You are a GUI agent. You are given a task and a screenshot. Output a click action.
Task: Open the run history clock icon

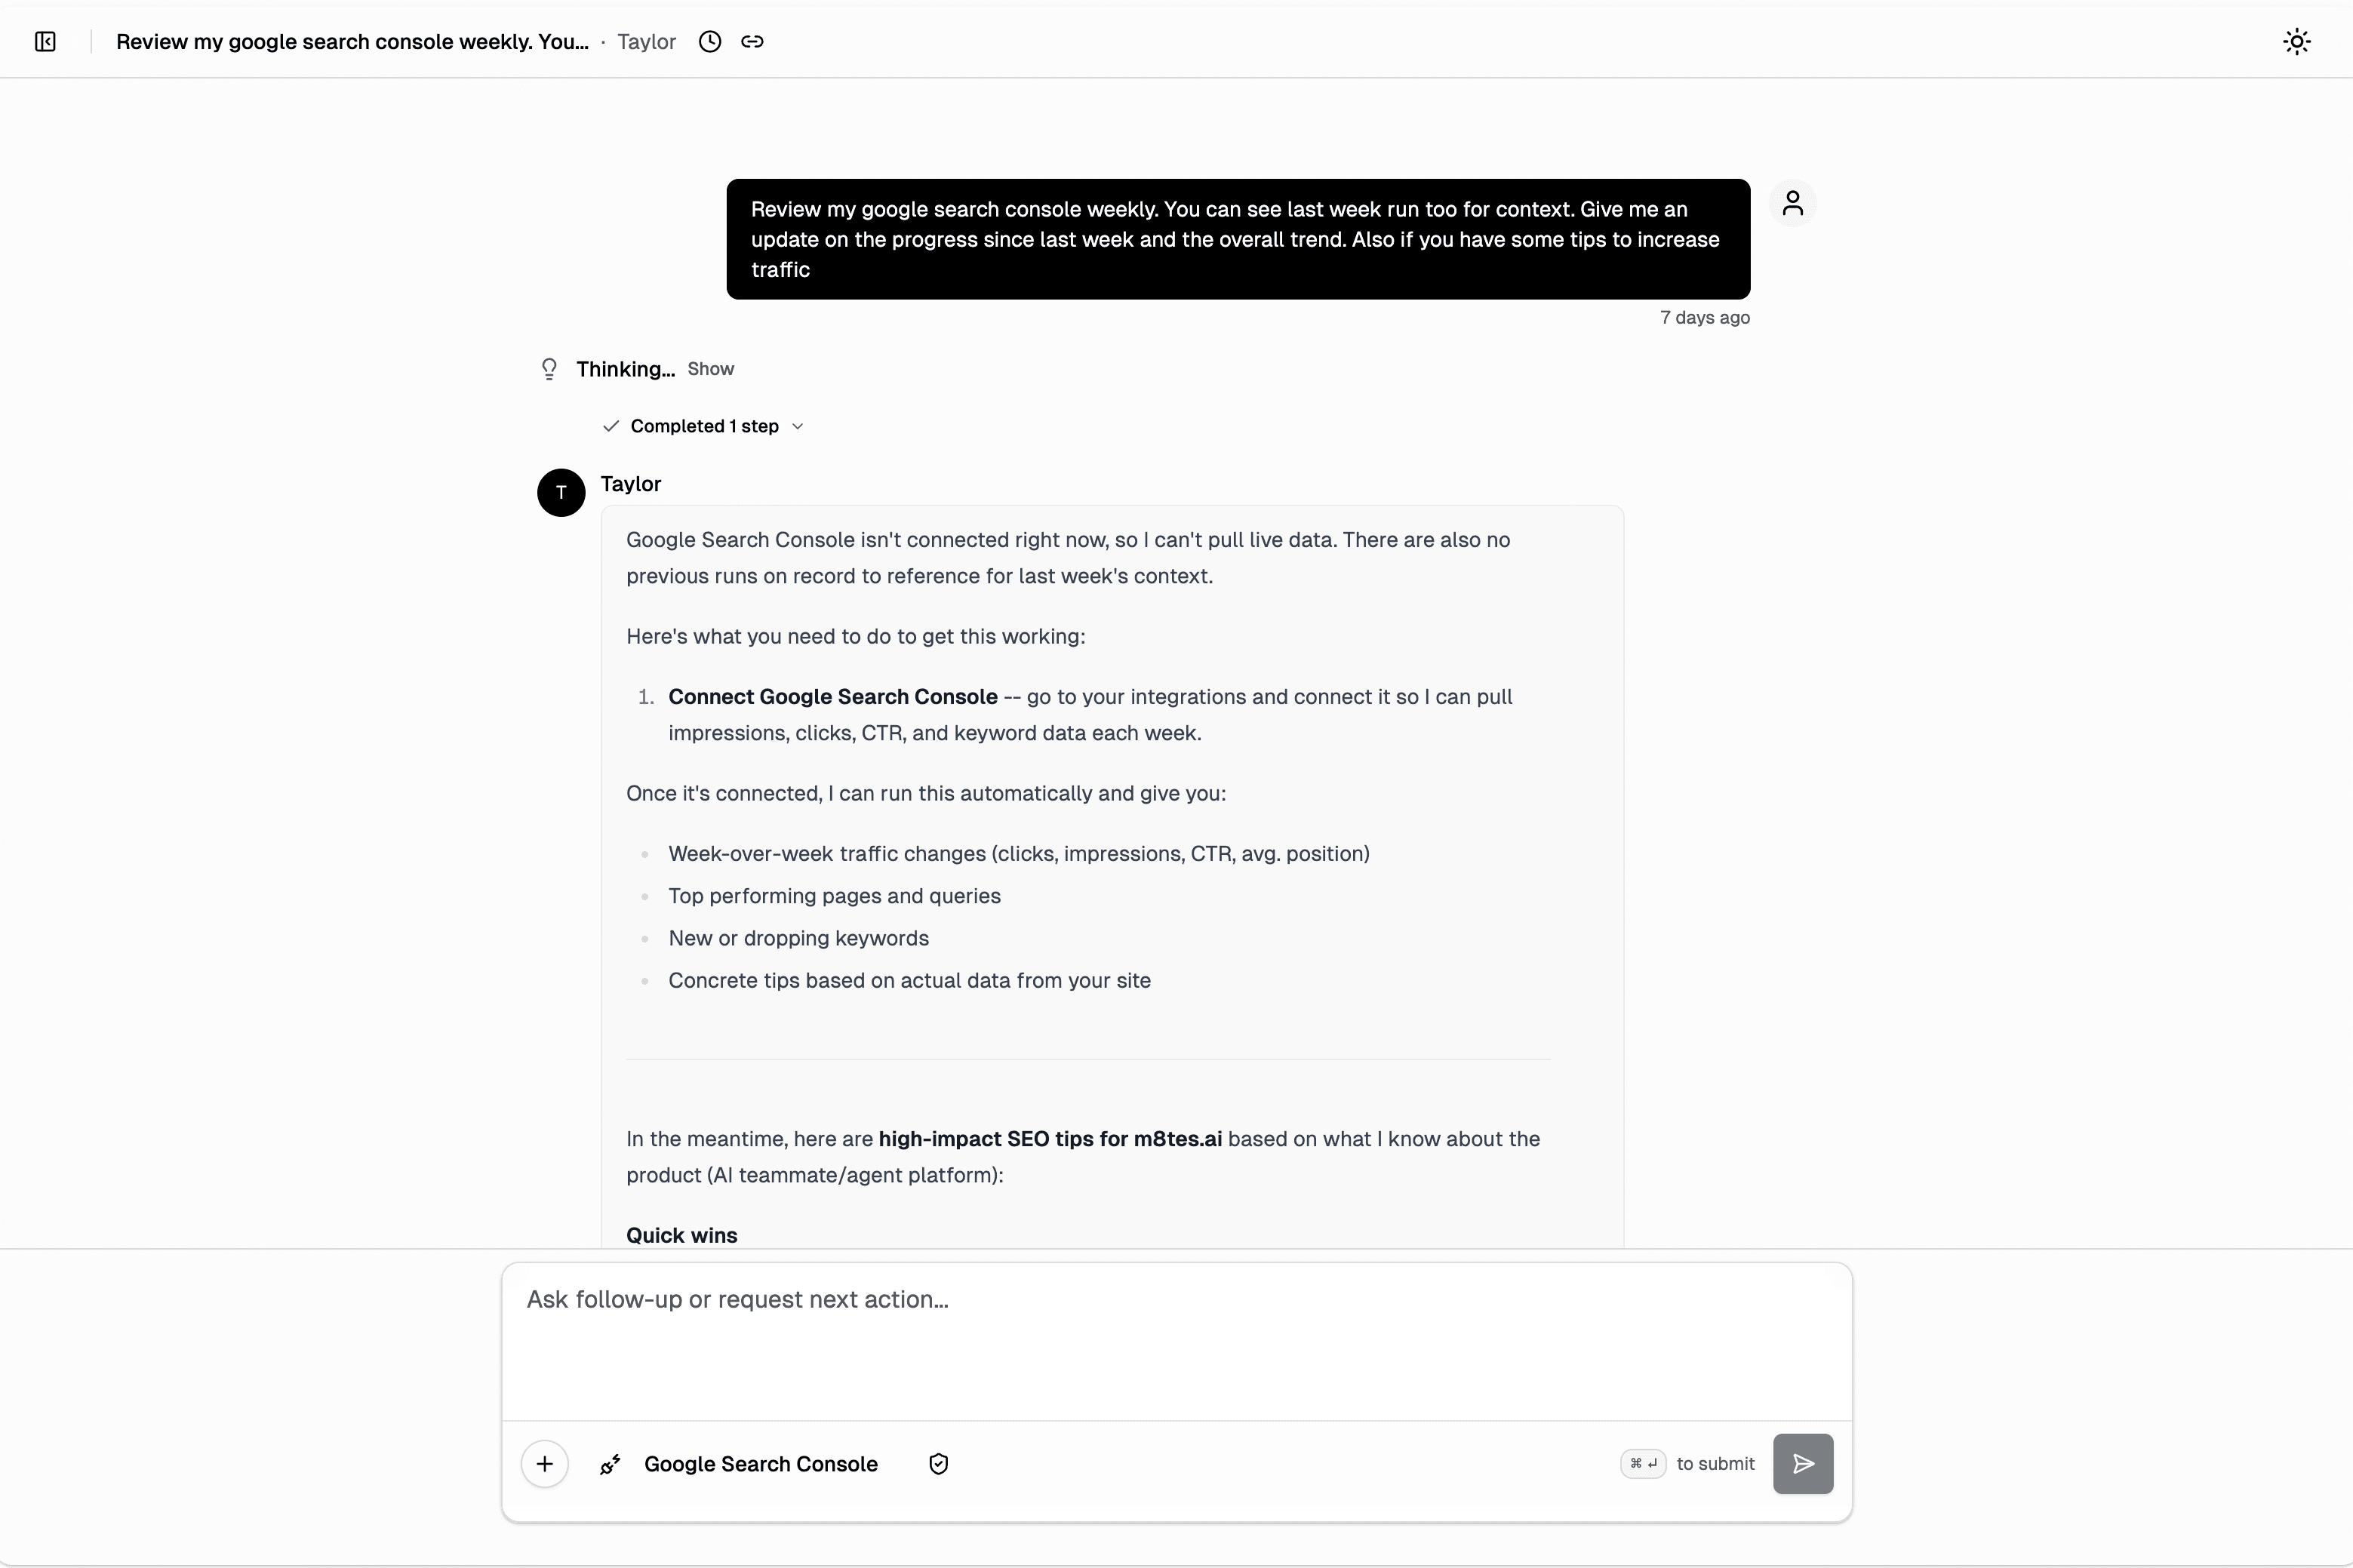[x=709, y=42]
